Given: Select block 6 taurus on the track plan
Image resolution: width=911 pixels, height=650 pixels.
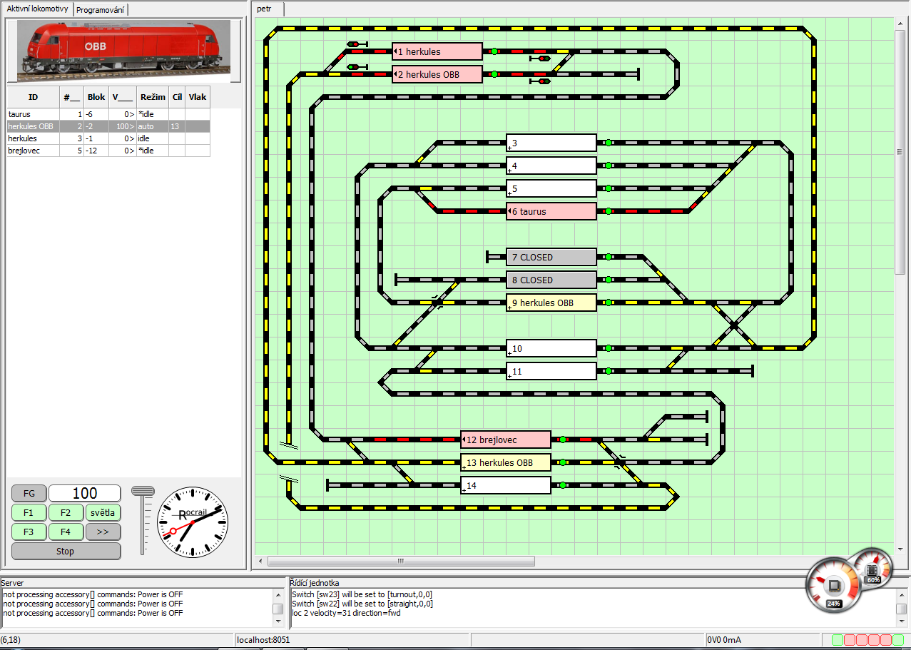Looking at the screenshot, I should click(x=551, y=211).
